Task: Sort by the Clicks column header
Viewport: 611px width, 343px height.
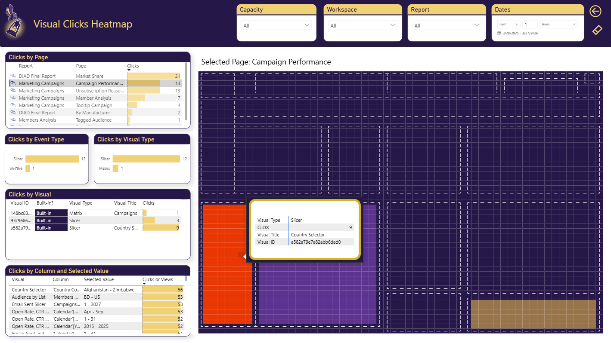Action: (133, 66)
